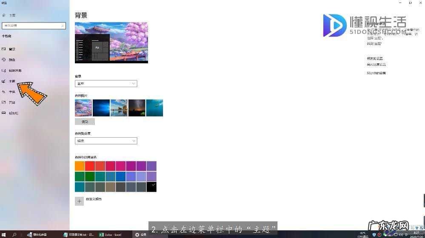Expand the 背景 dropdown showing 图片
The width and height of the screenshot is (425, 238).
(x=106, y=84)
